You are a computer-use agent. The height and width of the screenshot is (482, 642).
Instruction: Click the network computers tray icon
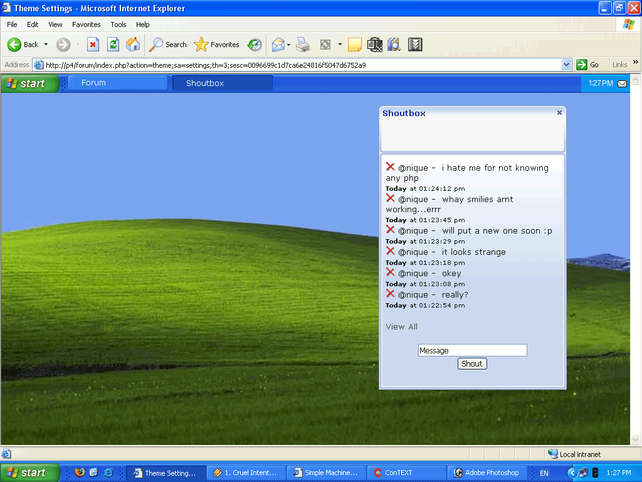coord(584,473)
